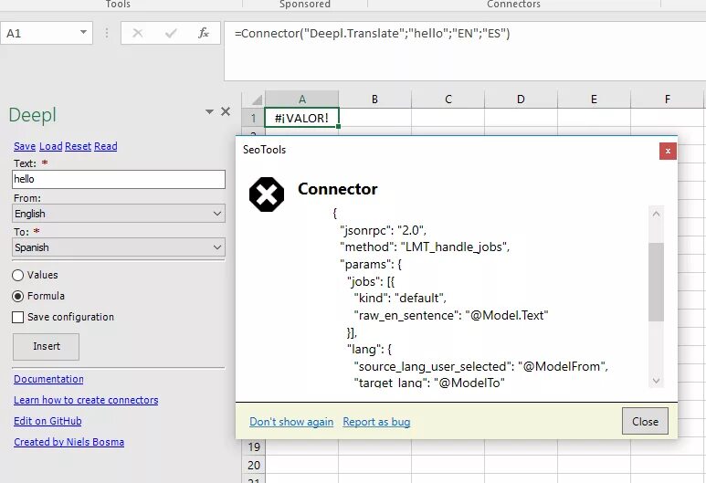Open the To language dropdown (Spanish)
The width and height of the screenshot is (706, 483).
(x=119, y=247)
